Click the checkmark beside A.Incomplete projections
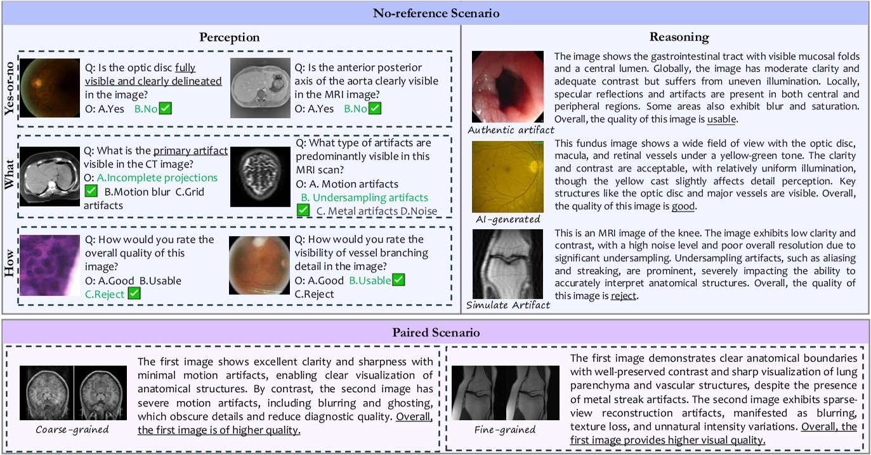Image resolution: width=871 pixels, height=455 pixels. tap(91, 190)
